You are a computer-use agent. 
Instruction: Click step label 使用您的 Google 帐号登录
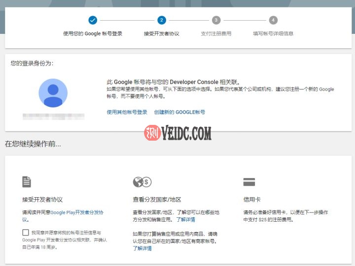click(x=93, y=33)
